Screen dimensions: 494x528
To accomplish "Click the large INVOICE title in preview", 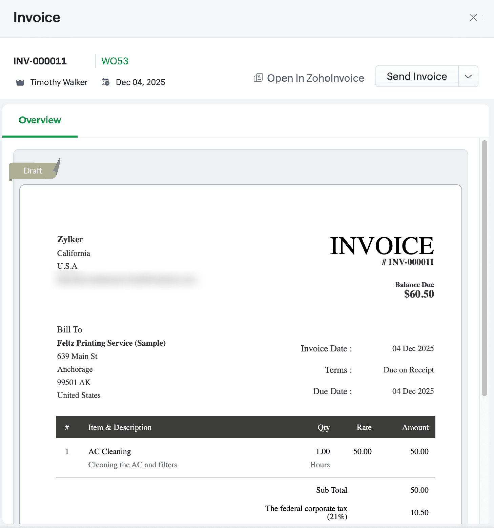I will click(382, 246).
